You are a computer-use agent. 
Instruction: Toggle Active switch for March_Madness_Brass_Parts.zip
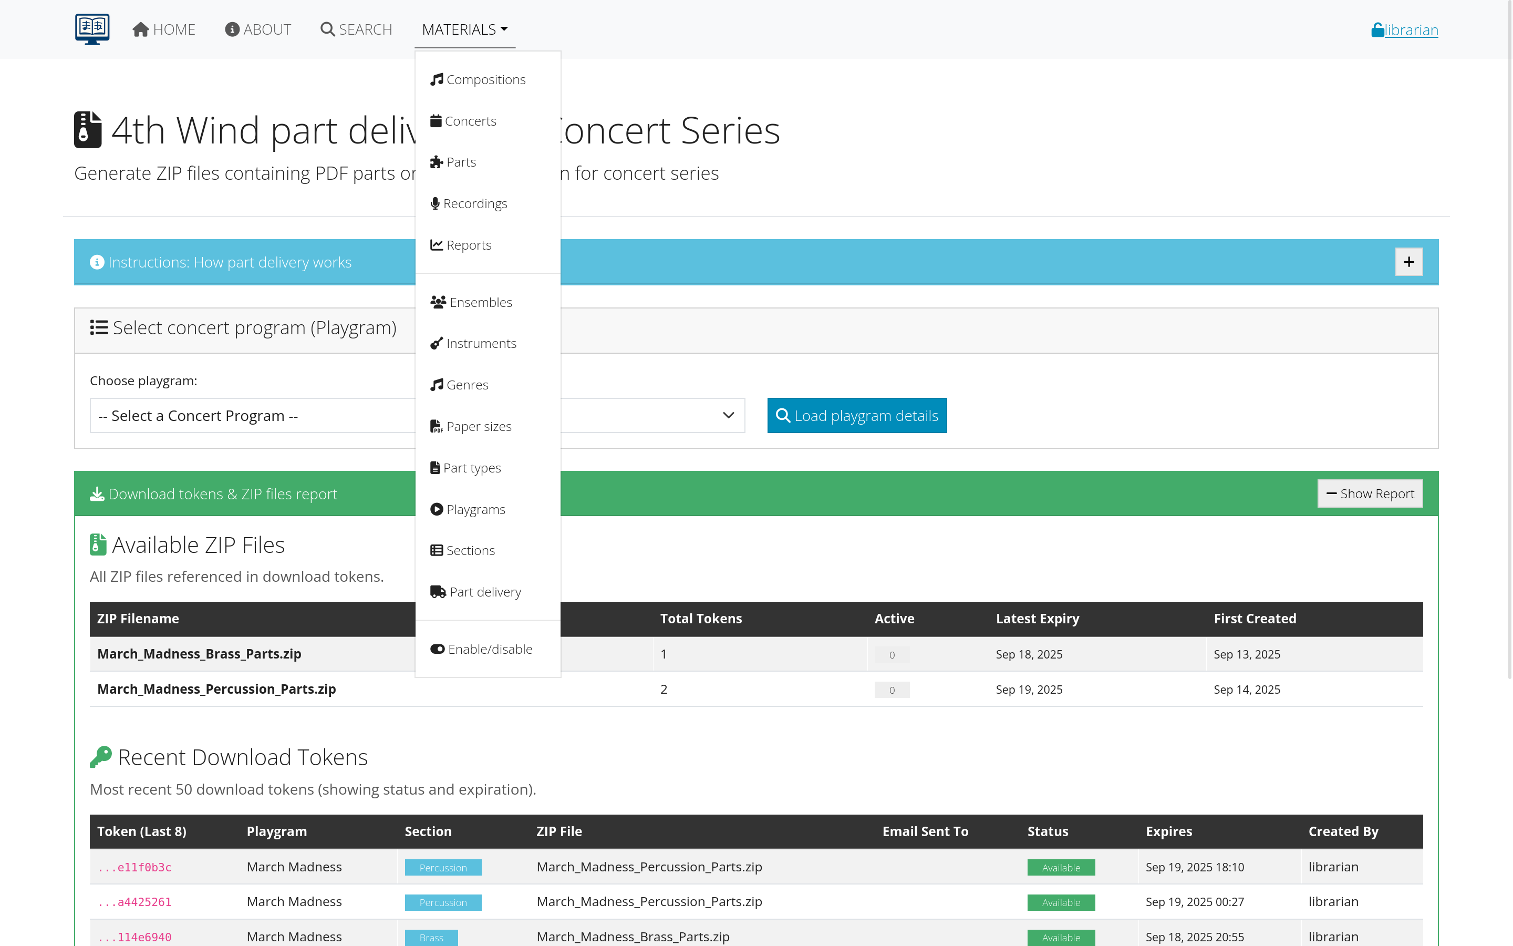click(892, 654)
